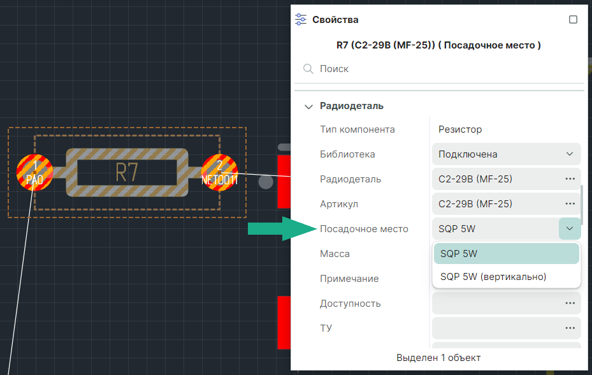Open ellipsis menu for Радиодеталь field

(570, 179)
